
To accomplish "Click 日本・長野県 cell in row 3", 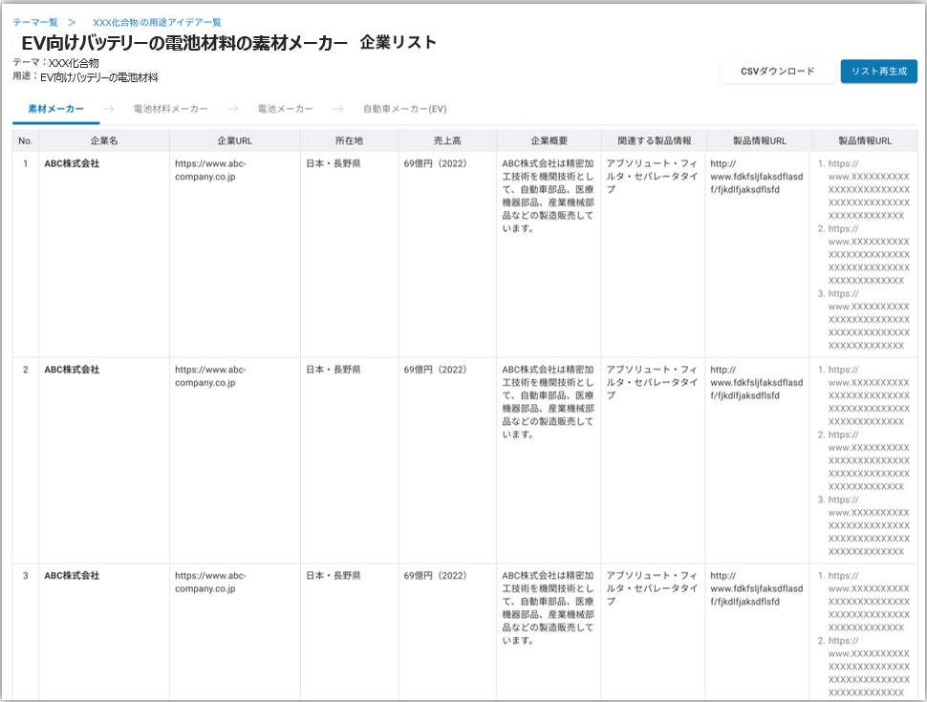I will point(333,576).
